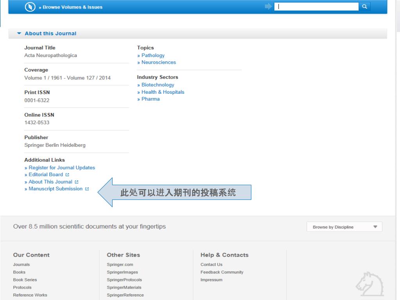Open the Editorial Board link
Image resolution: width=400 pixels, height=300 pixels.
[46, 175]
